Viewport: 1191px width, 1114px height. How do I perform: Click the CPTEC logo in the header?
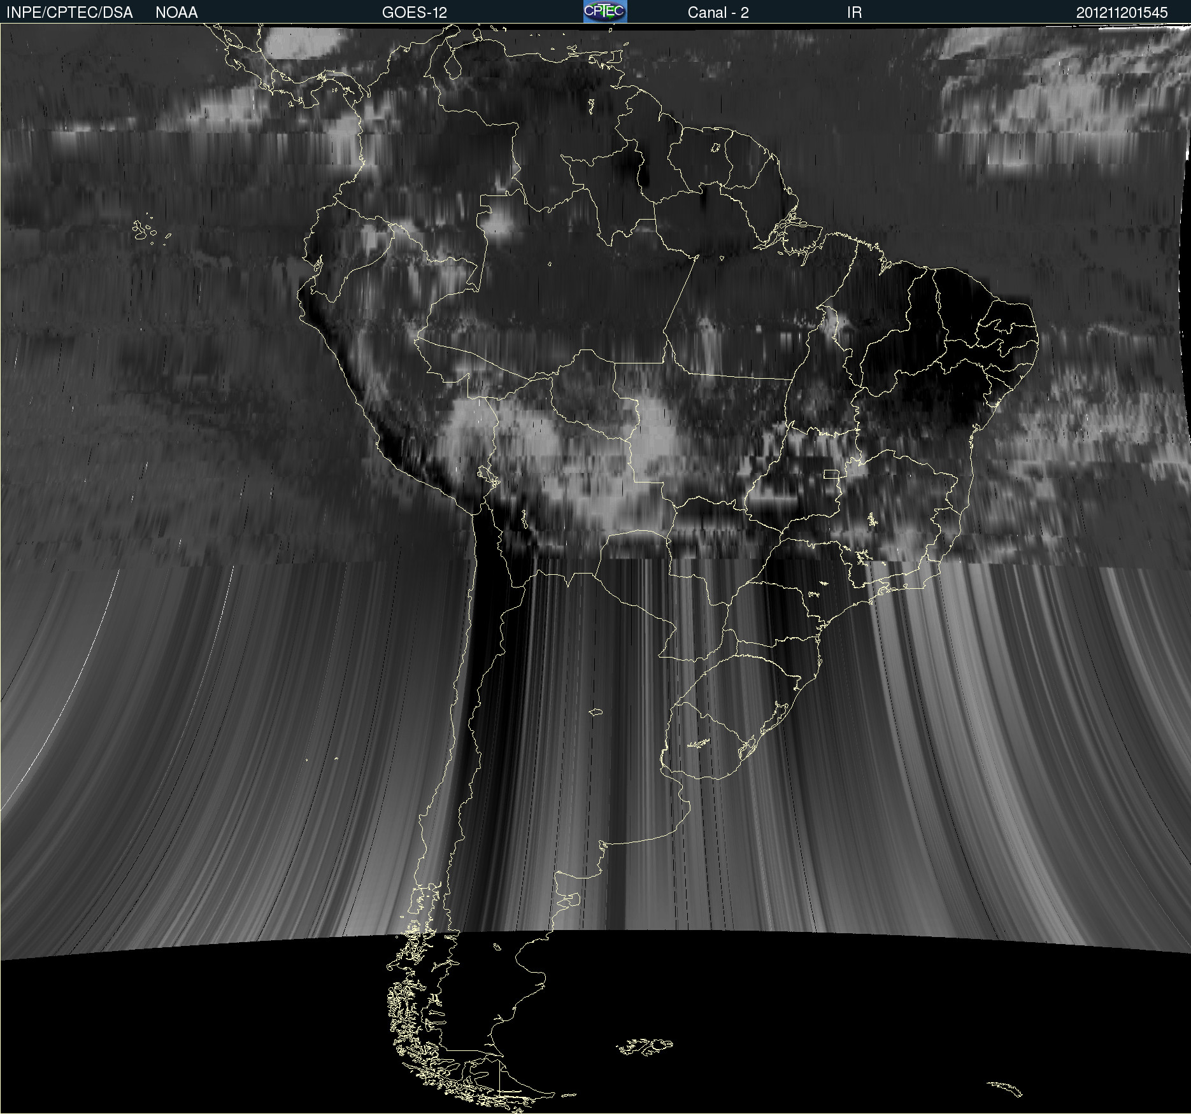(x=605, y=11)
